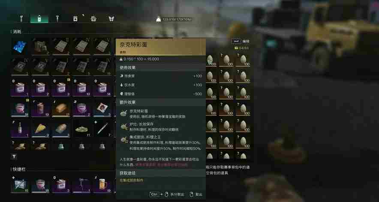This screenshot has width=379, height=202.
Task: Select the tripod item in quick bar
Action: 81,184
